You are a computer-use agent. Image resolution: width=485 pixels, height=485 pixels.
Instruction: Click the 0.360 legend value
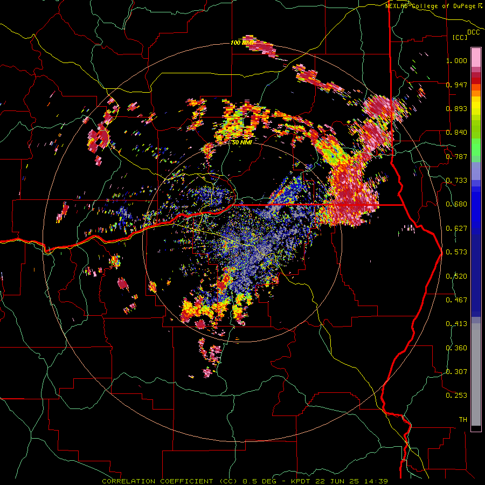click(456, 348)
